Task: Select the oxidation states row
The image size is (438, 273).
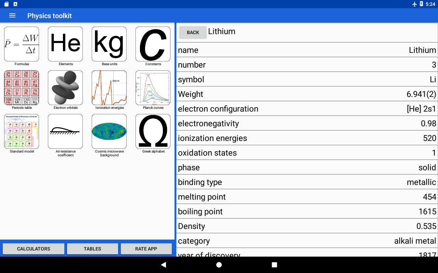Action: pos(307,153)
